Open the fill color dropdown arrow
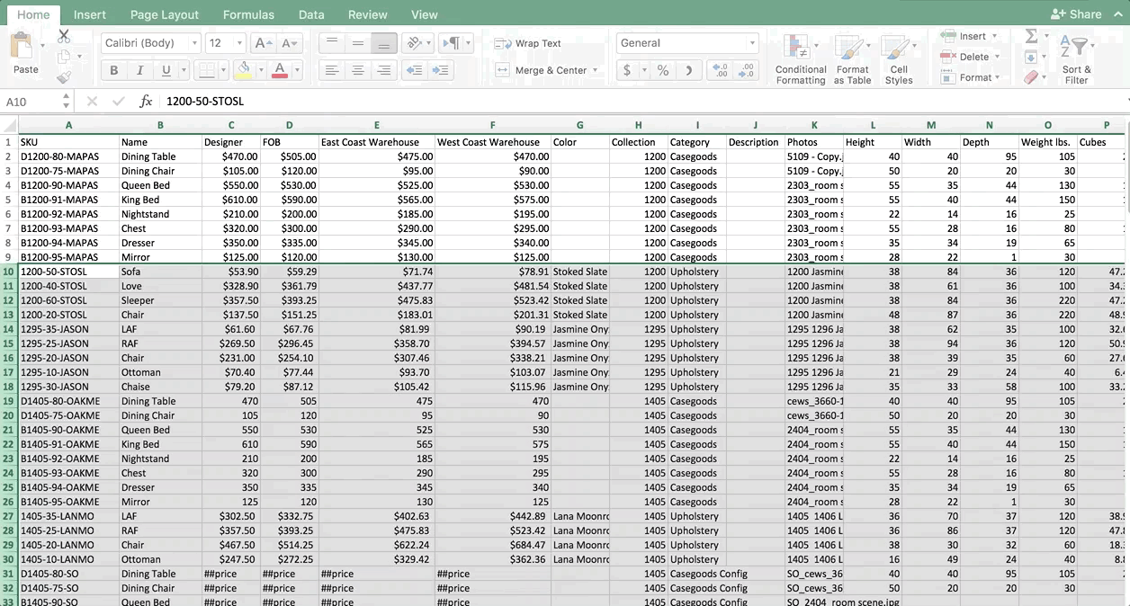 (x=260, y=70)
